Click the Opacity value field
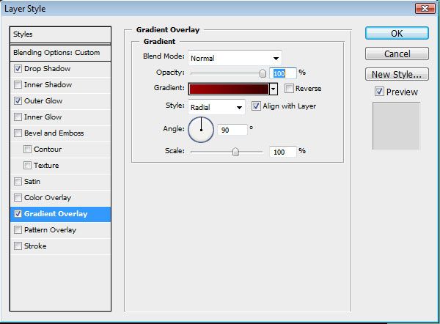440x324 pixels. pyautogui.click(x=283, y=73)
